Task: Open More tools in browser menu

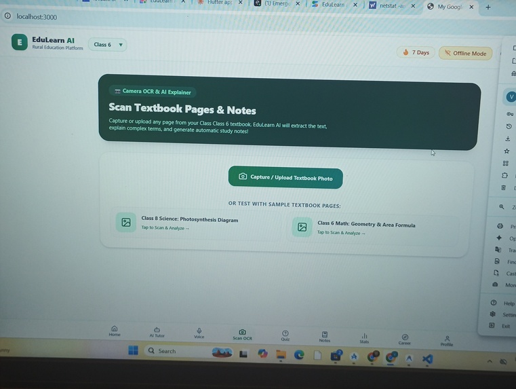Action: 503,284
